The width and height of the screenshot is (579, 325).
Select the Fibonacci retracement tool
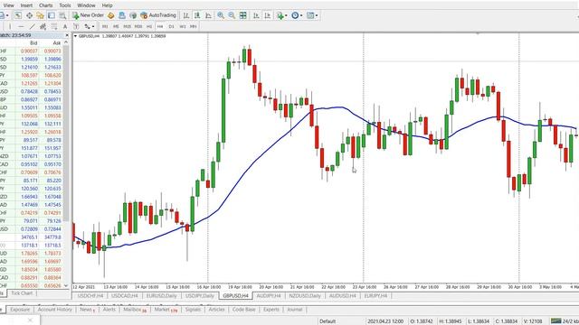[x=54, y=26]
